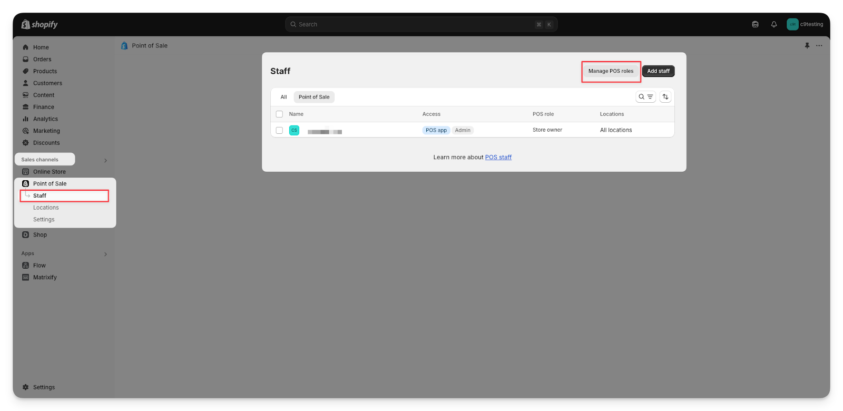
Task: Open the notifications bell
Action: (774, 24)
